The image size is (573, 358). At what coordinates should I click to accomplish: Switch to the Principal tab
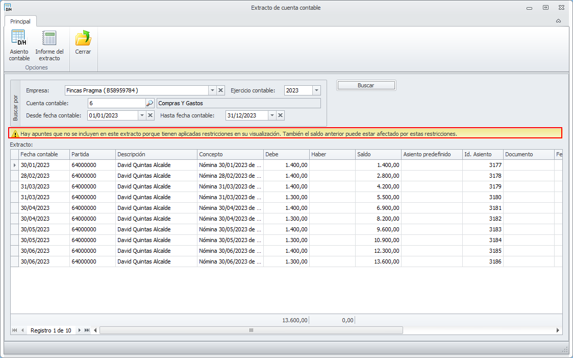click(x=20, y=21)
